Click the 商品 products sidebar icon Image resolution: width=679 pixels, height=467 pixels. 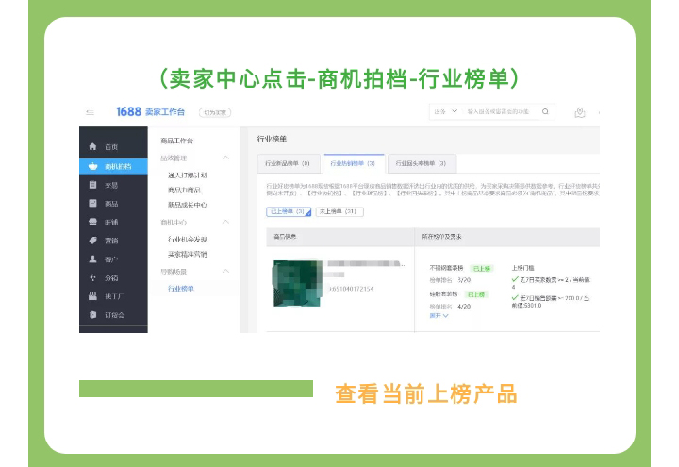click(92, 204)
